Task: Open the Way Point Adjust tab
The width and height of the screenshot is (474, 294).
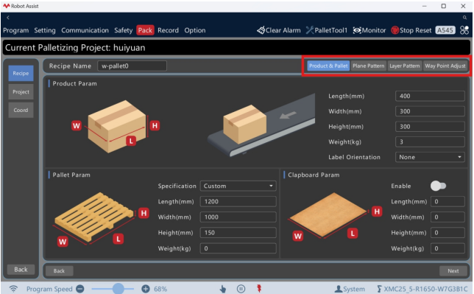Action: pyautogui.click(x=445, y=66)
